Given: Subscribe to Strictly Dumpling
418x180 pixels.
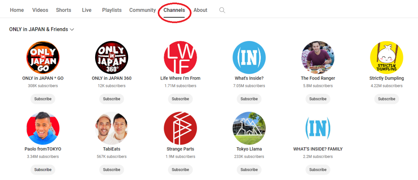Looking at the screenshot, I should tap(387, 99).
